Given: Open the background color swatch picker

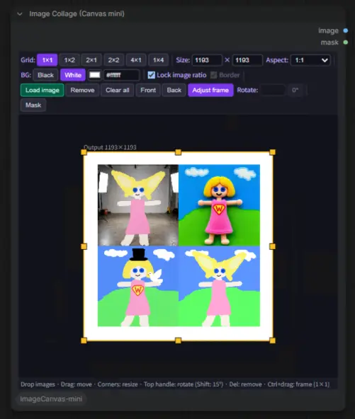Looking at the screenshot, I should click(x=95, y=75).
